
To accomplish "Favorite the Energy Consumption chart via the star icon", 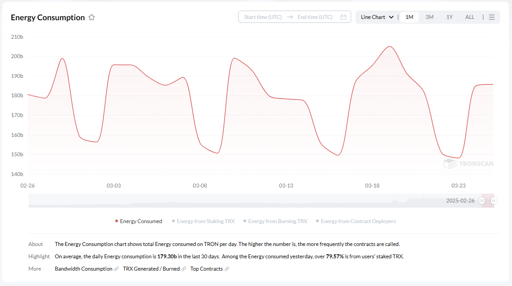I will pos(92,17).
